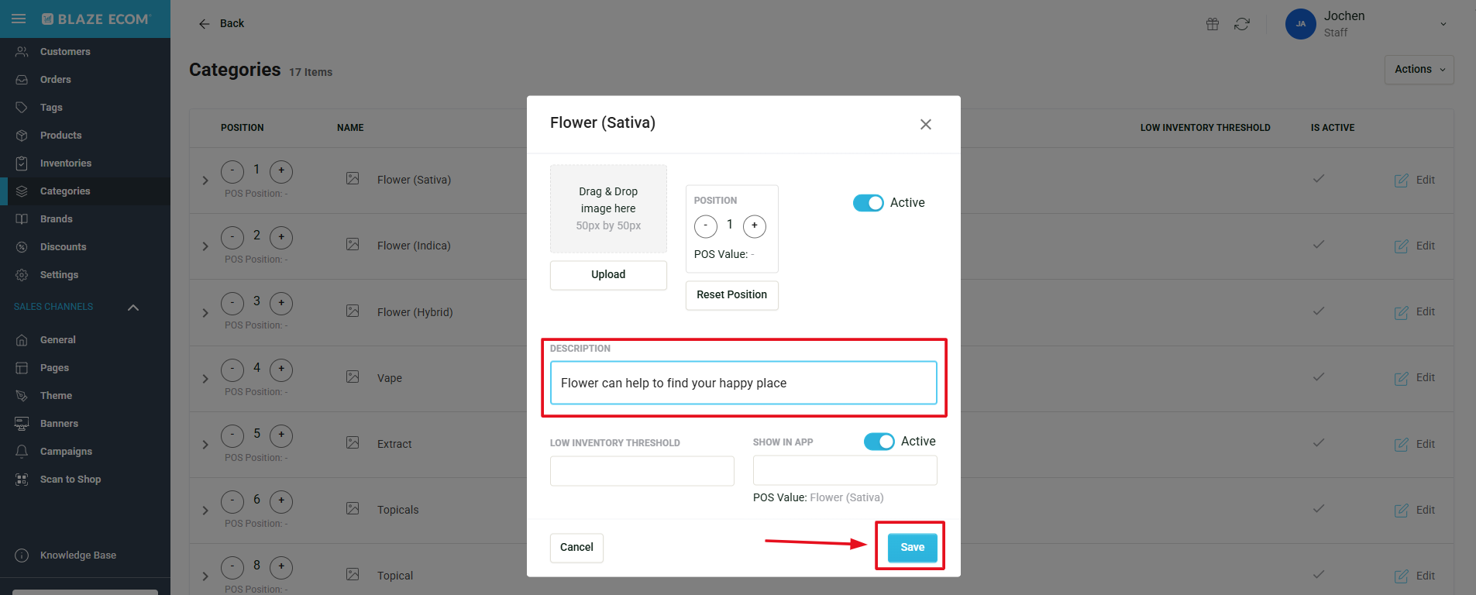Toggle the Active switch beside Position
Screen dimensions: 1476x595
868,203
